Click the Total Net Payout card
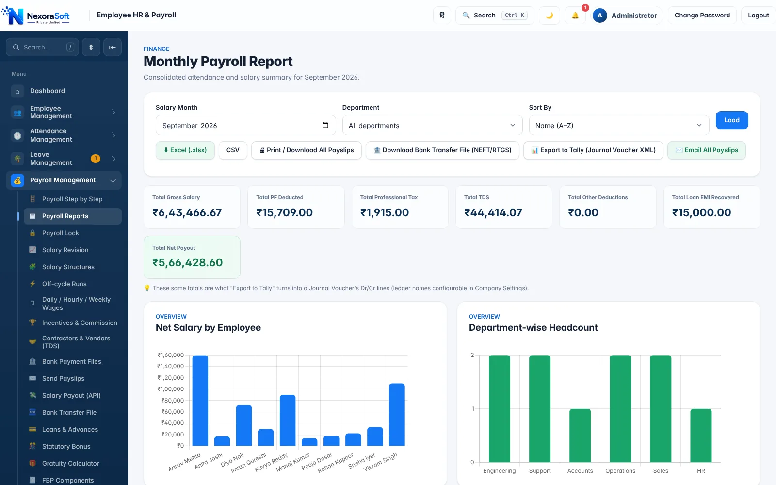The image size is (776, 485). point(192,257)
